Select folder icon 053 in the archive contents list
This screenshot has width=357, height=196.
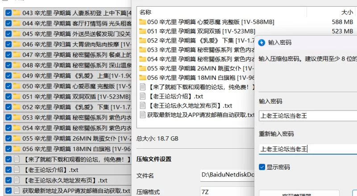142,50
